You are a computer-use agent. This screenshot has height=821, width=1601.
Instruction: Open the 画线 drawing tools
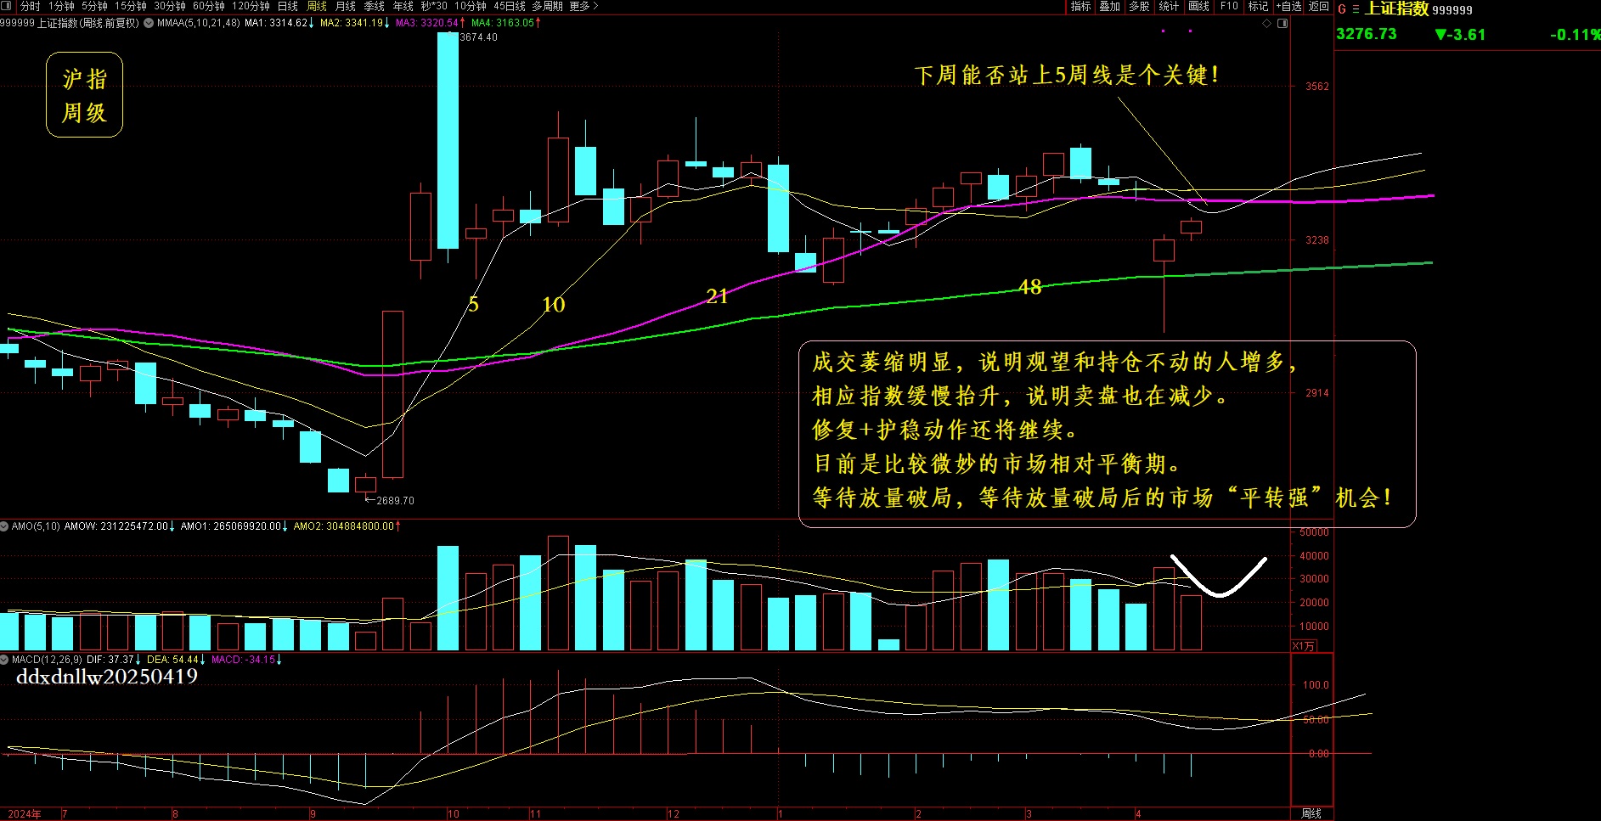(x=1199, y=6)
